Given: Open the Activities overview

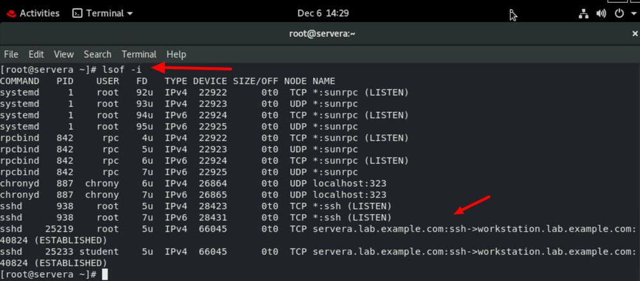Looking at the screenshot, I should click(39, 13).
